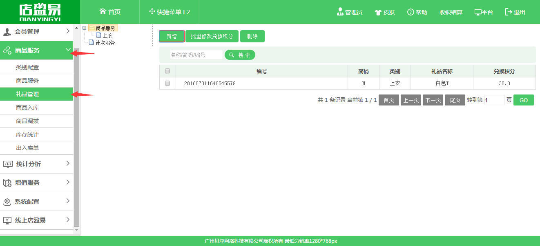
Task: Click the 编号 column header
Action: click(262, 71)
